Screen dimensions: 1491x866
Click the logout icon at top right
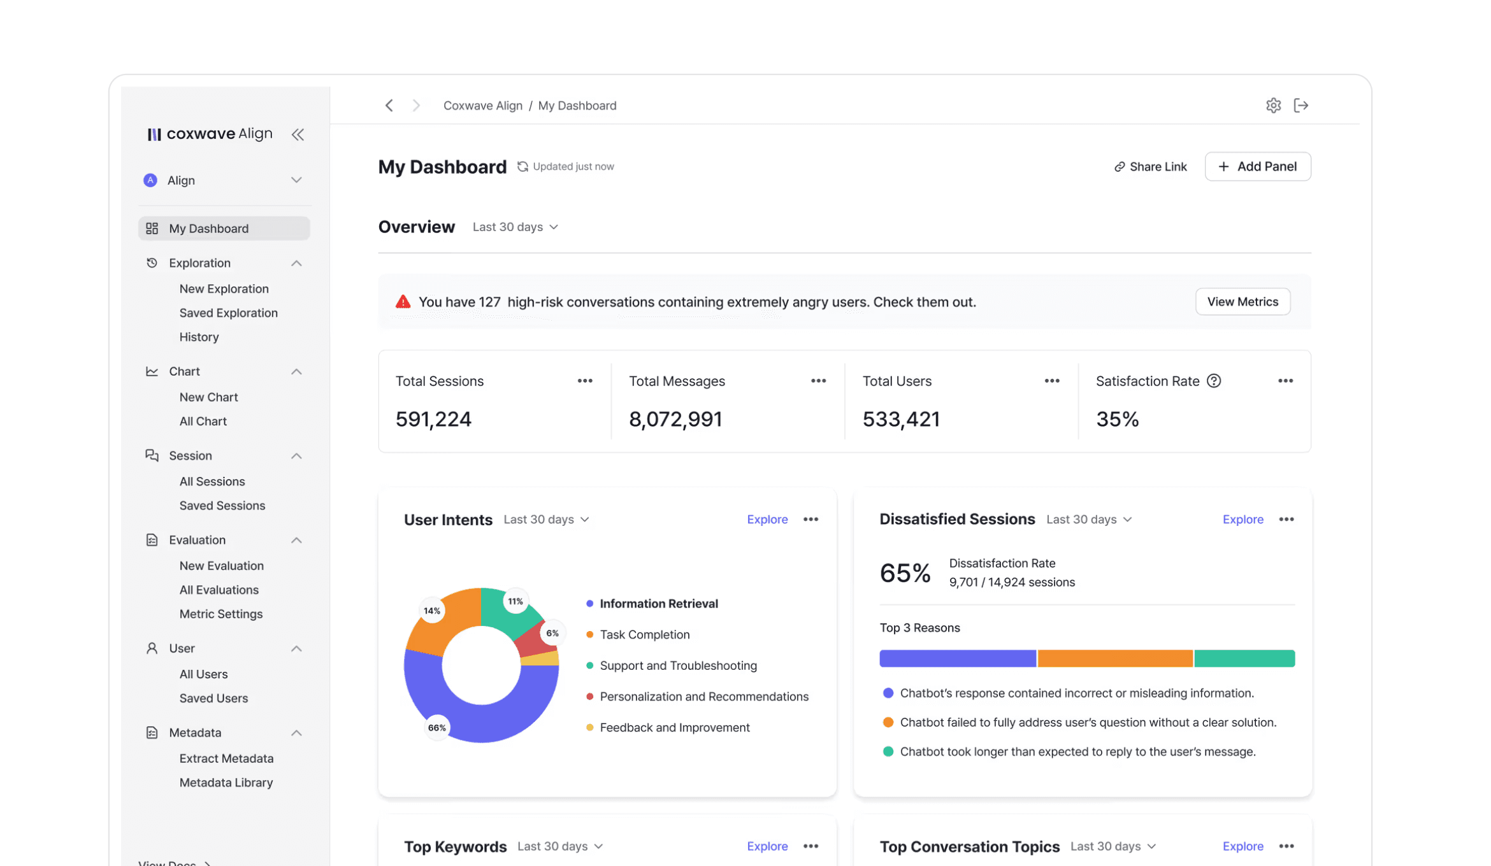1300,106
